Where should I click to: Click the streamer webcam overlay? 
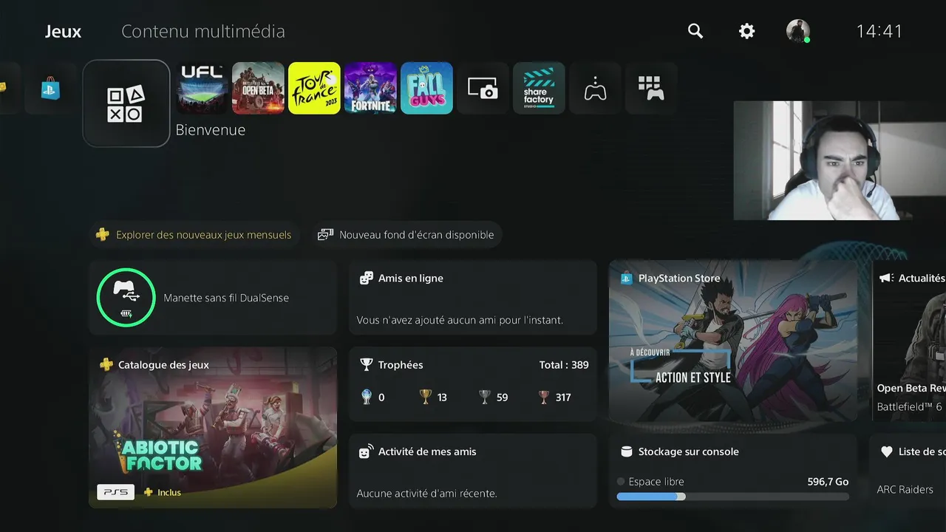click(x=840, y=160)
